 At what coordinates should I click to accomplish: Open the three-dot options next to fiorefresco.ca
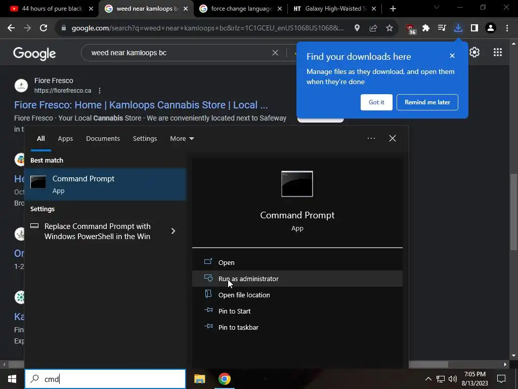coord(100,91)
